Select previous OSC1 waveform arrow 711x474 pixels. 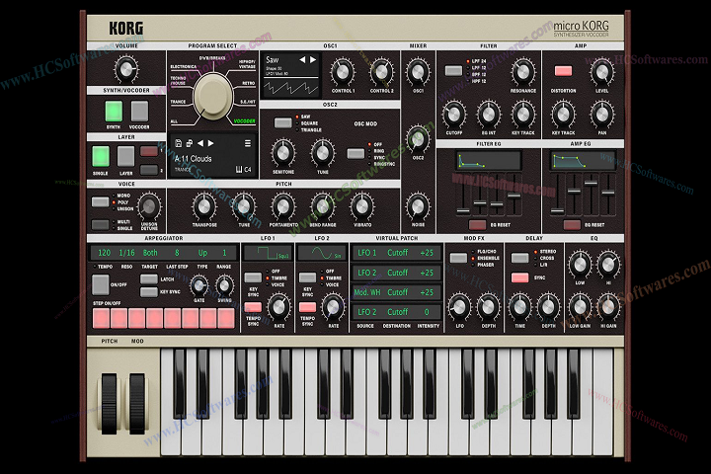pyautogui.click(x=302, y=60)
